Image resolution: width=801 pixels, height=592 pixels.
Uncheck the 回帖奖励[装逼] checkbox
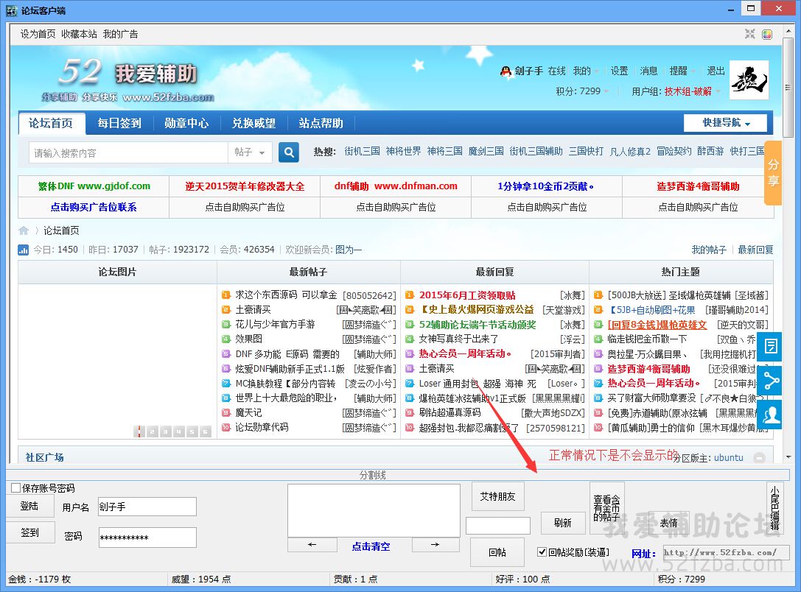pyautogui.click(x=542, y=552)
